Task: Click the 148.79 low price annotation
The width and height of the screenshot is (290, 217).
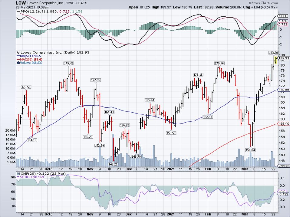Action: [x=136, y=156]
